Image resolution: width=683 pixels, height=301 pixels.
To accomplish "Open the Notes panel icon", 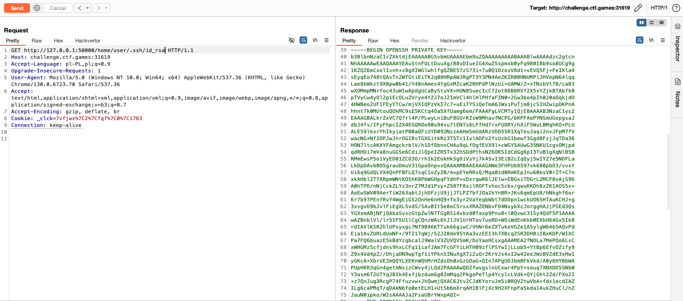I will click(677, 82).
